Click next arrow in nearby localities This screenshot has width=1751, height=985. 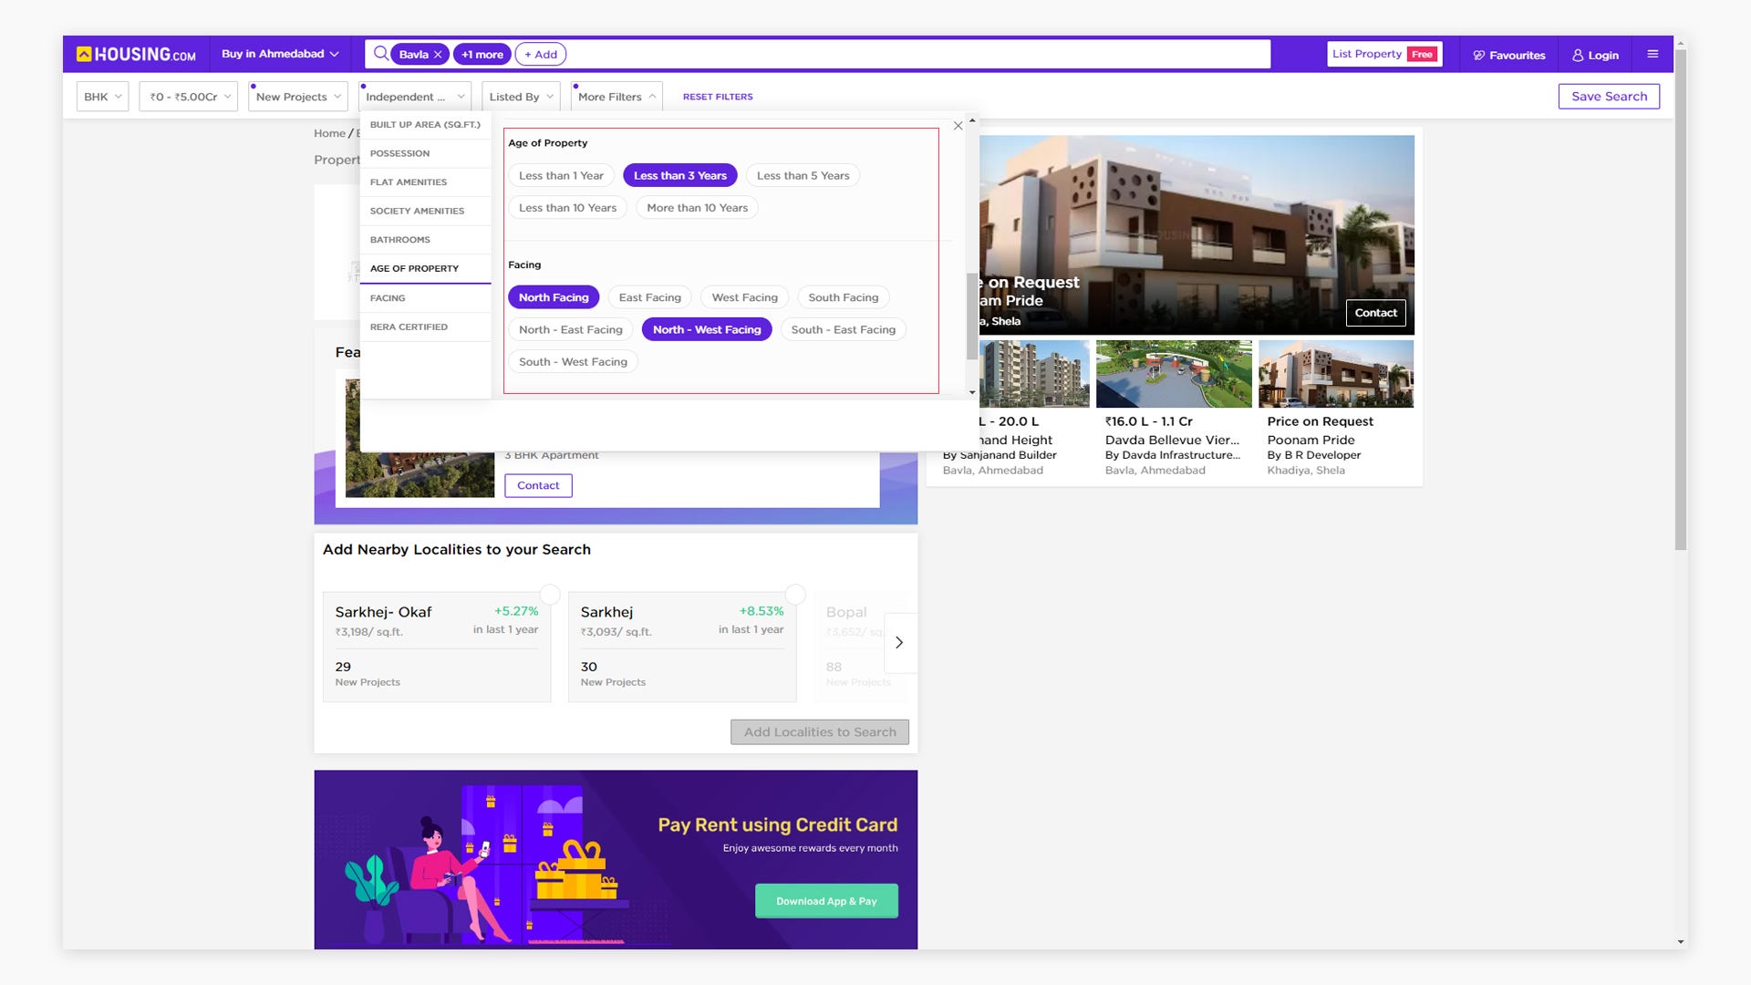point(899,643)
